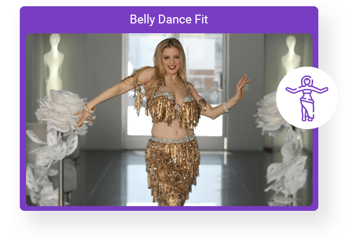Click the belly dancer icon in white circle
This screenshot has width=360, height=240.
307,98
